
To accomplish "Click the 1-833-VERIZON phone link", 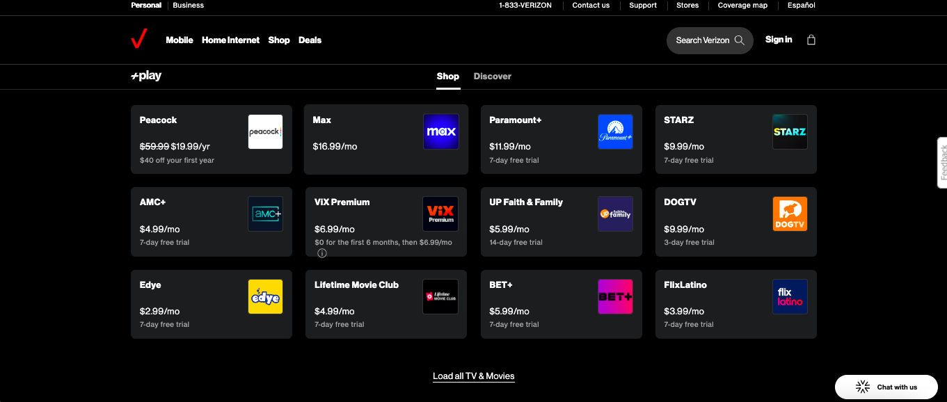I will coord(525,5).
